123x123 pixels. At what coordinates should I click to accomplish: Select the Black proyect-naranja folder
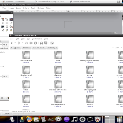pos(90,57)
